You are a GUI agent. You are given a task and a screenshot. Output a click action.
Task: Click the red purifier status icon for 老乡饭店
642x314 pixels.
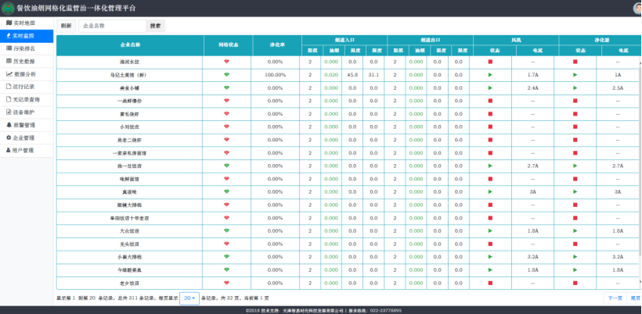point(575,283)
